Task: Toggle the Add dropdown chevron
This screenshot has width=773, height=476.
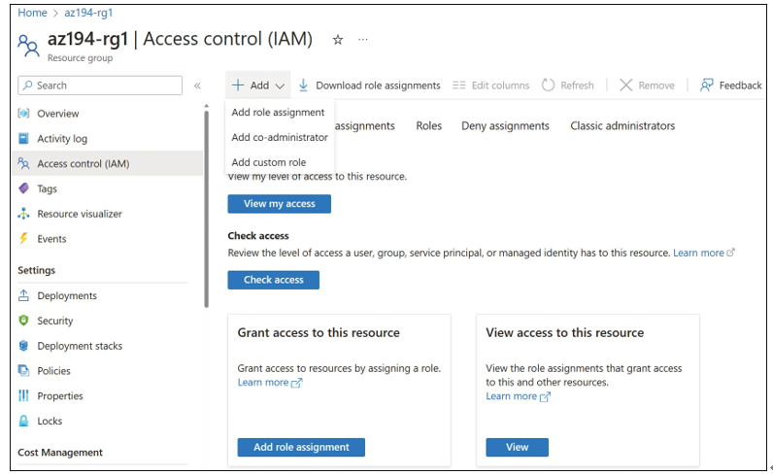Action: point(280,86)
